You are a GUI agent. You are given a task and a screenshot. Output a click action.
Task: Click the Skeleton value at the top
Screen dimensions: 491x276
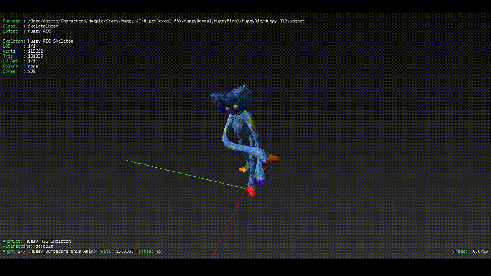[51, 41]
